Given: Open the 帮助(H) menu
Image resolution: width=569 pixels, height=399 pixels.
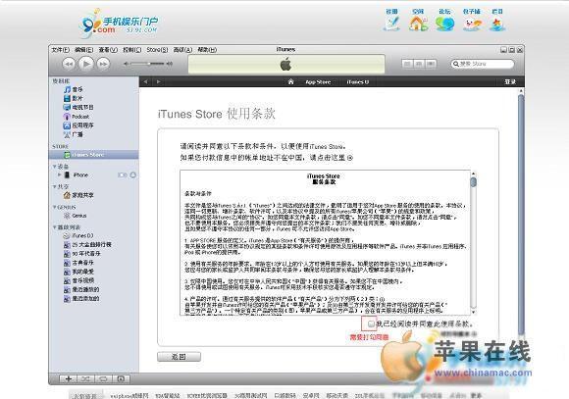Looking at the screenshot, I should [x=207, y=50].
